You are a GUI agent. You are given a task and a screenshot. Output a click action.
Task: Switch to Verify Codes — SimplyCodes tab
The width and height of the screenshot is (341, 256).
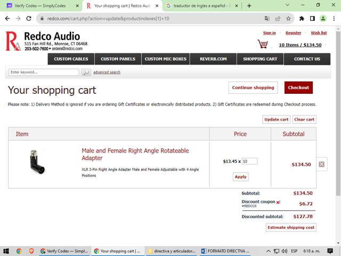(x=40, y=6)
